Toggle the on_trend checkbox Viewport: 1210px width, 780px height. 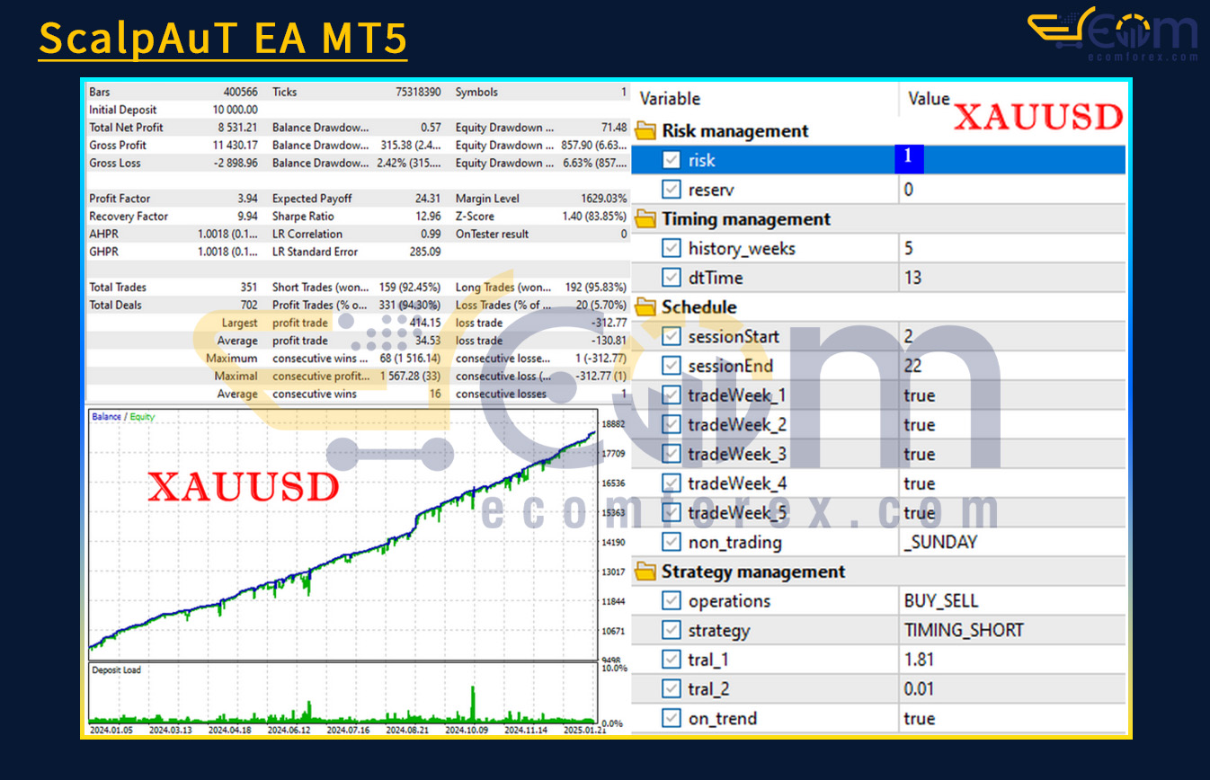(x=672, y=718)
